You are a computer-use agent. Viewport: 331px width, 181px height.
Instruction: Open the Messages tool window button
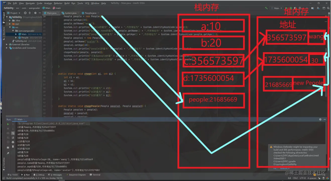56,175
